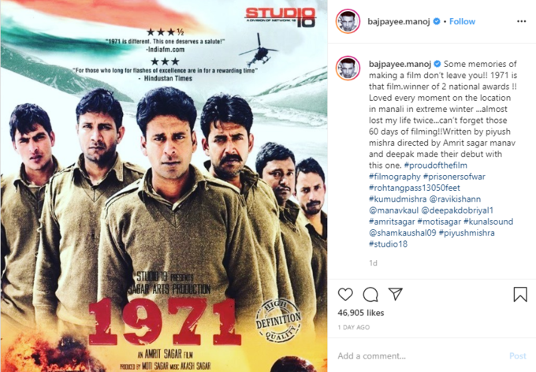Open the @shamkaushal09 mention
Viewport: 536px width, 372px height.
coord(402,232)
